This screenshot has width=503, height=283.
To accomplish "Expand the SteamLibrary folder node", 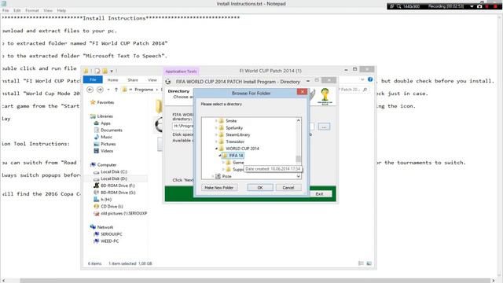I will click(x=216, y=134).
